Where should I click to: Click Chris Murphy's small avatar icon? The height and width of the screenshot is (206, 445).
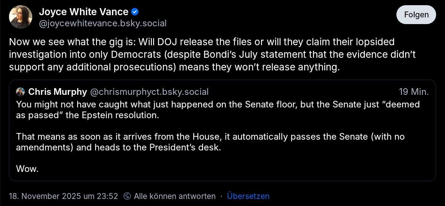coord(21,92)
